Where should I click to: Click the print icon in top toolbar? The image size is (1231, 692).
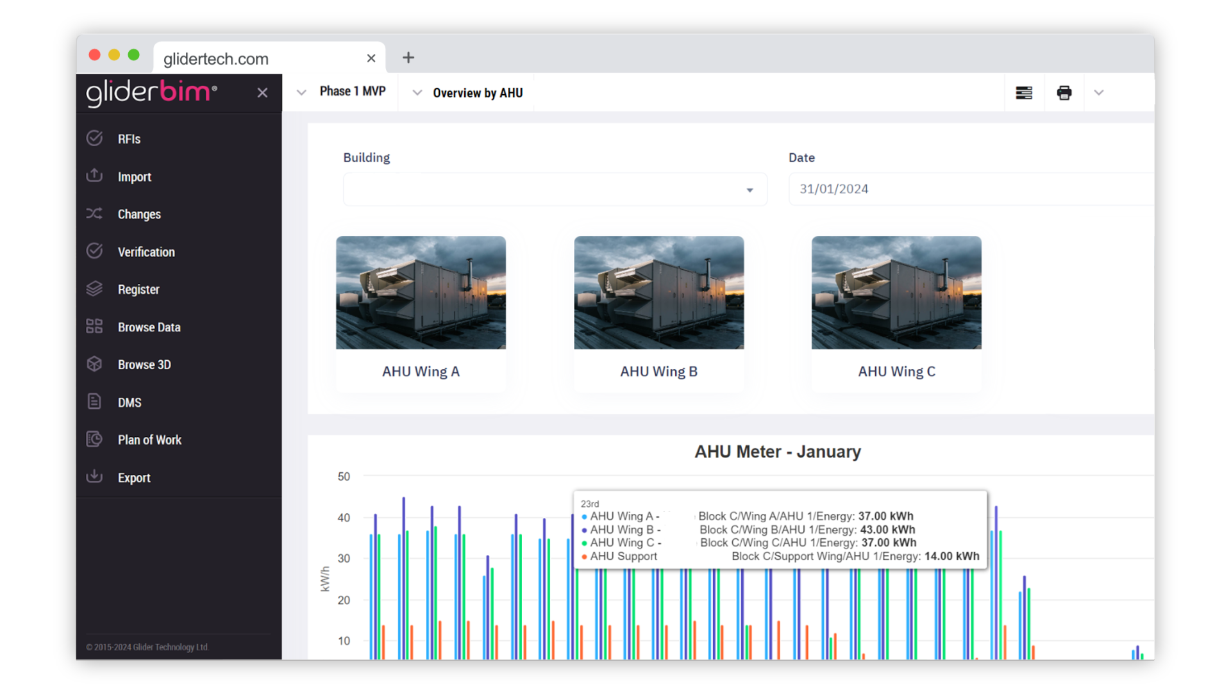tap(1064, 93)
